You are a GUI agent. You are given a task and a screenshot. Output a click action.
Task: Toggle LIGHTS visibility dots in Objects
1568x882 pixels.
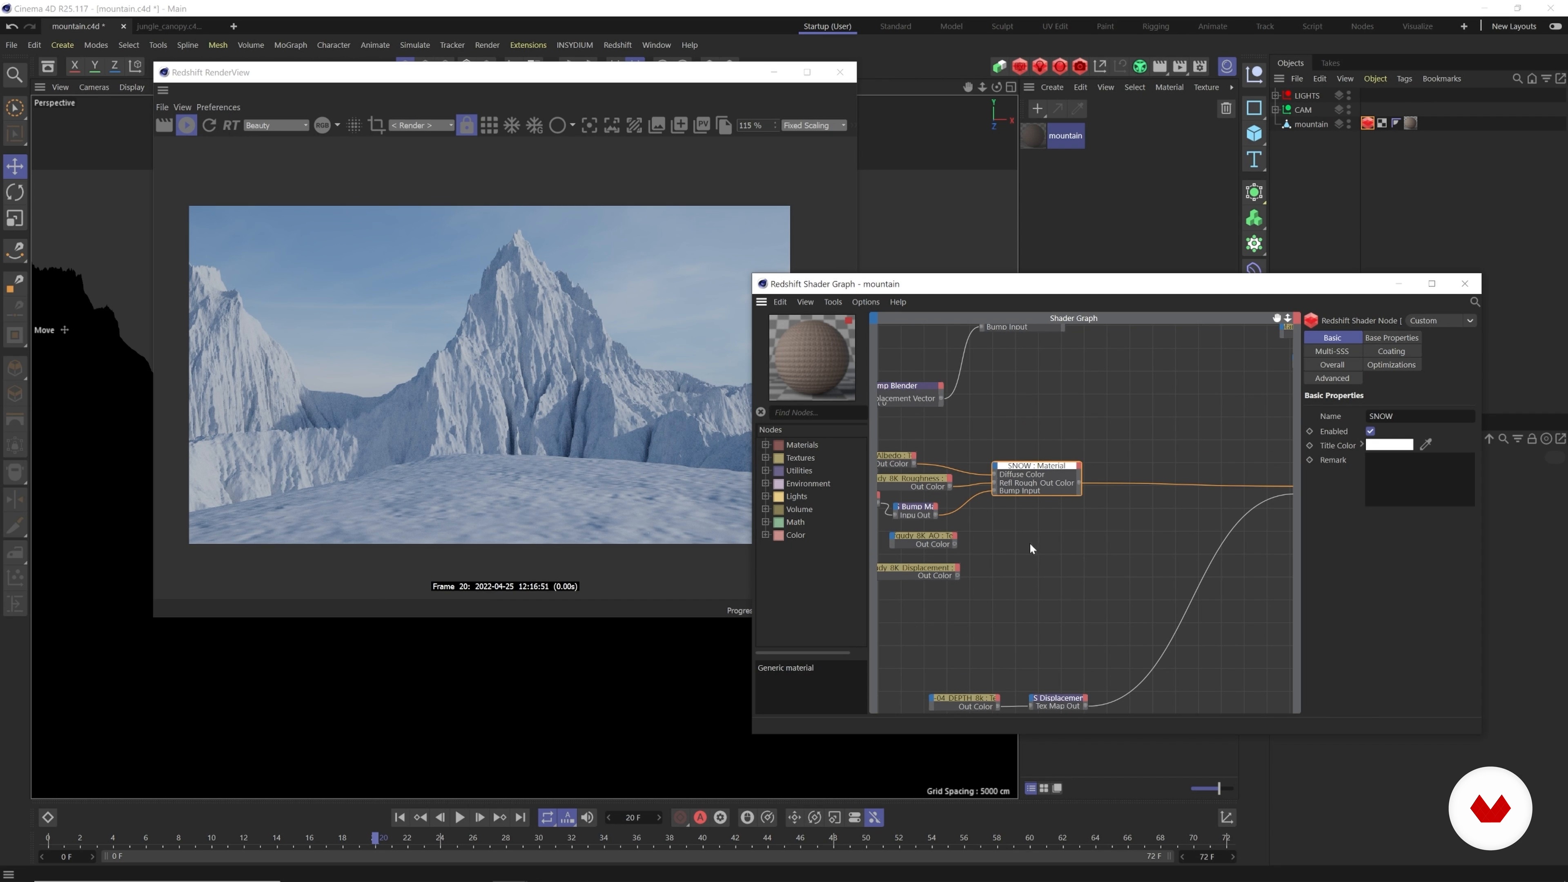[1349, 96]
